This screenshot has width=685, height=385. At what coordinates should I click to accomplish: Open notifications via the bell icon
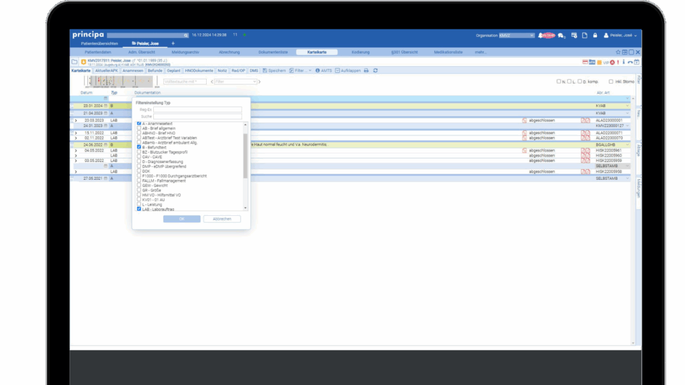(x=541, y=35)
